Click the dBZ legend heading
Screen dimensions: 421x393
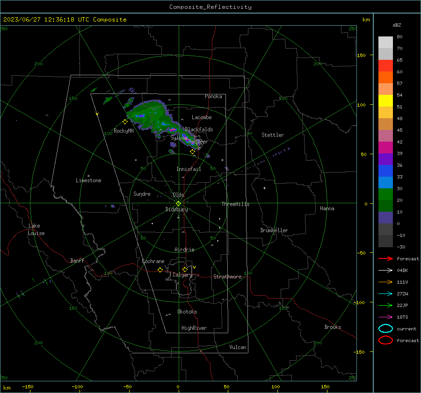(x=397, y=25)
